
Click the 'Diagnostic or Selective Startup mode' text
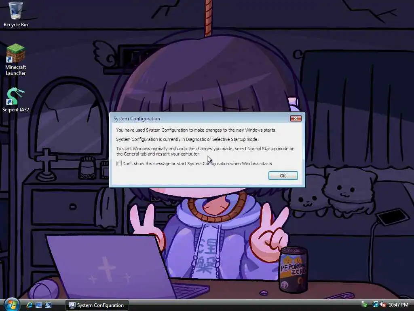click(222, 139)
